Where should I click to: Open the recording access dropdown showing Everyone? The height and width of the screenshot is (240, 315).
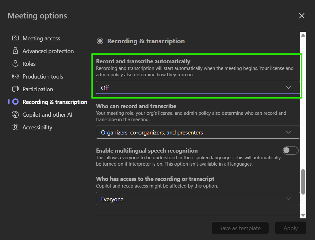click(198, 199)
